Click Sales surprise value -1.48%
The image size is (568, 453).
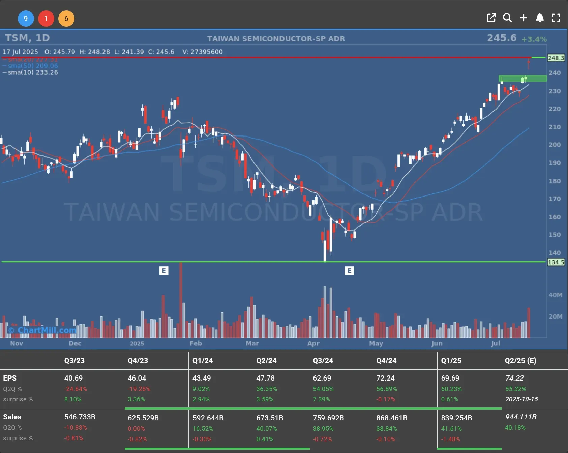(x=450, y=439)
